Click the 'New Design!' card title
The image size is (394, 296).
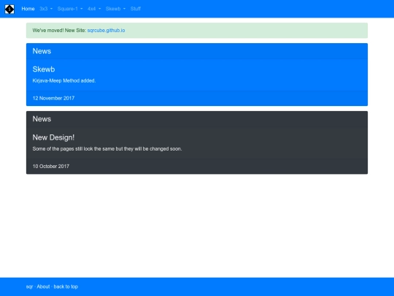point(53,137)
